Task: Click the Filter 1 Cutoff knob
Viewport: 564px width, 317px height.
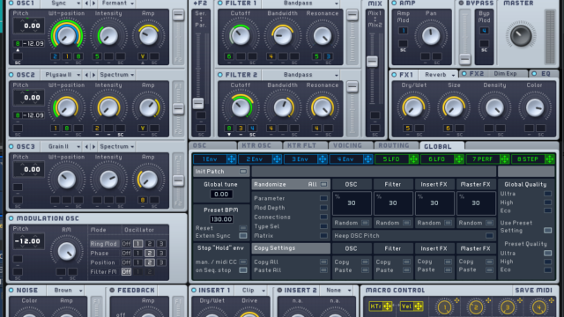Action: coord(241,35)
